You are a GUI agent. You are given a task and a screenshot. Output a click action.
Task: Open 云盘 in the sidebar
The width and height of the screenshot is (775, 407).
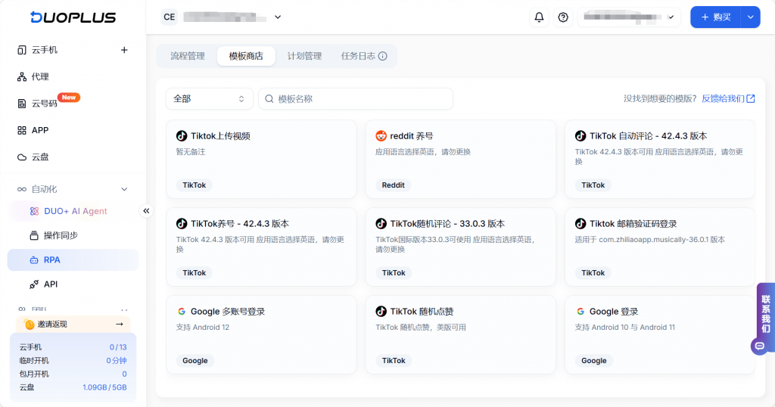click(x=39, y=157)
